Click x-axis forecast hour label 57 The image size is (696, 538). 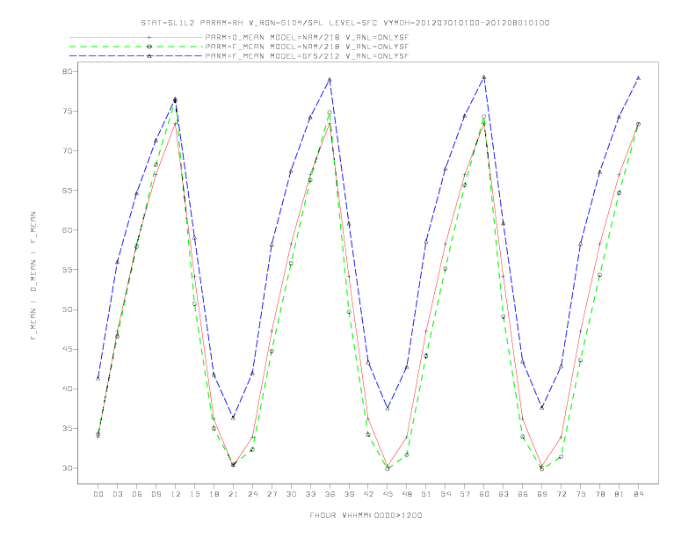click(x=465, y=494)
